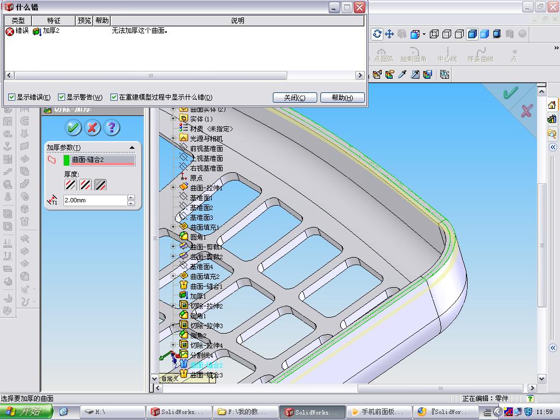Screen dimensions: 560x420
Task: Switch to Hidden Lines Visible display
Action: 447,34
